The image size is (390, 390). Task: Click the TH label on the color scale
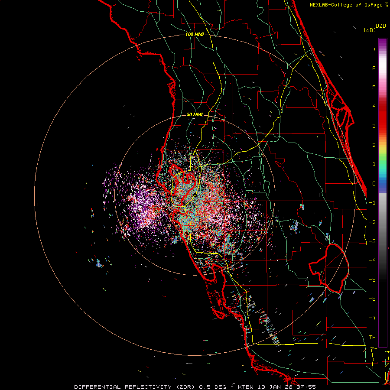372,338
